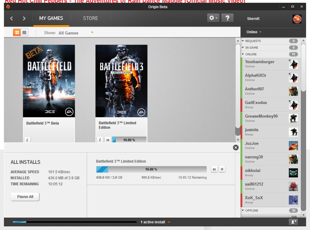
Task: Click the info icon under Battlefield 3 Beta
Action: click(x=27, y=140)
